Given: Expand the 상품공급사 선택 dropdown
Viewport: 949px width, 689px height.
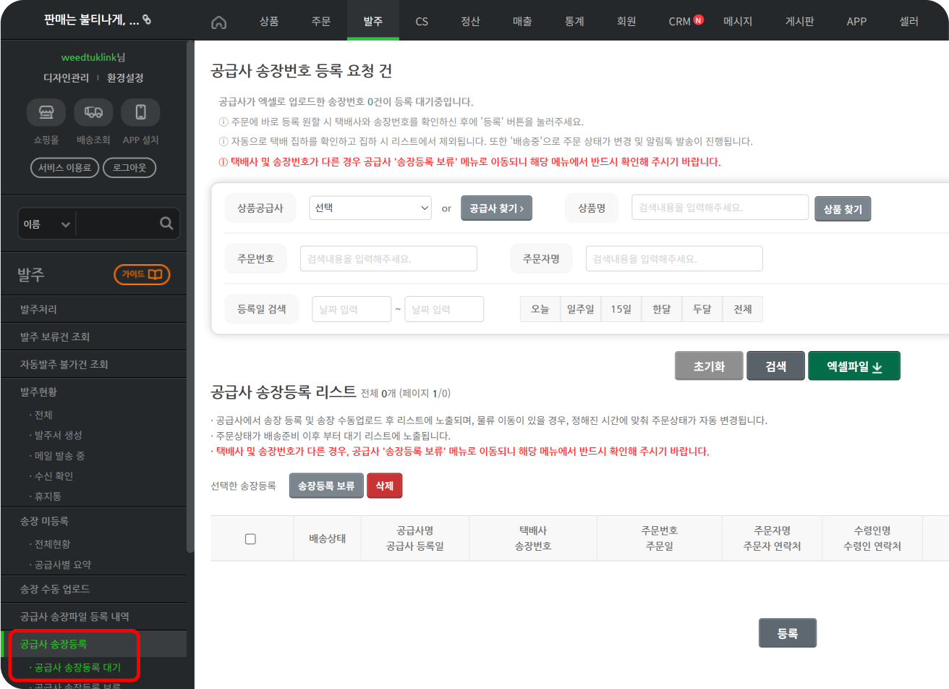Looking at the screenshot, I should tap(370, 208).
